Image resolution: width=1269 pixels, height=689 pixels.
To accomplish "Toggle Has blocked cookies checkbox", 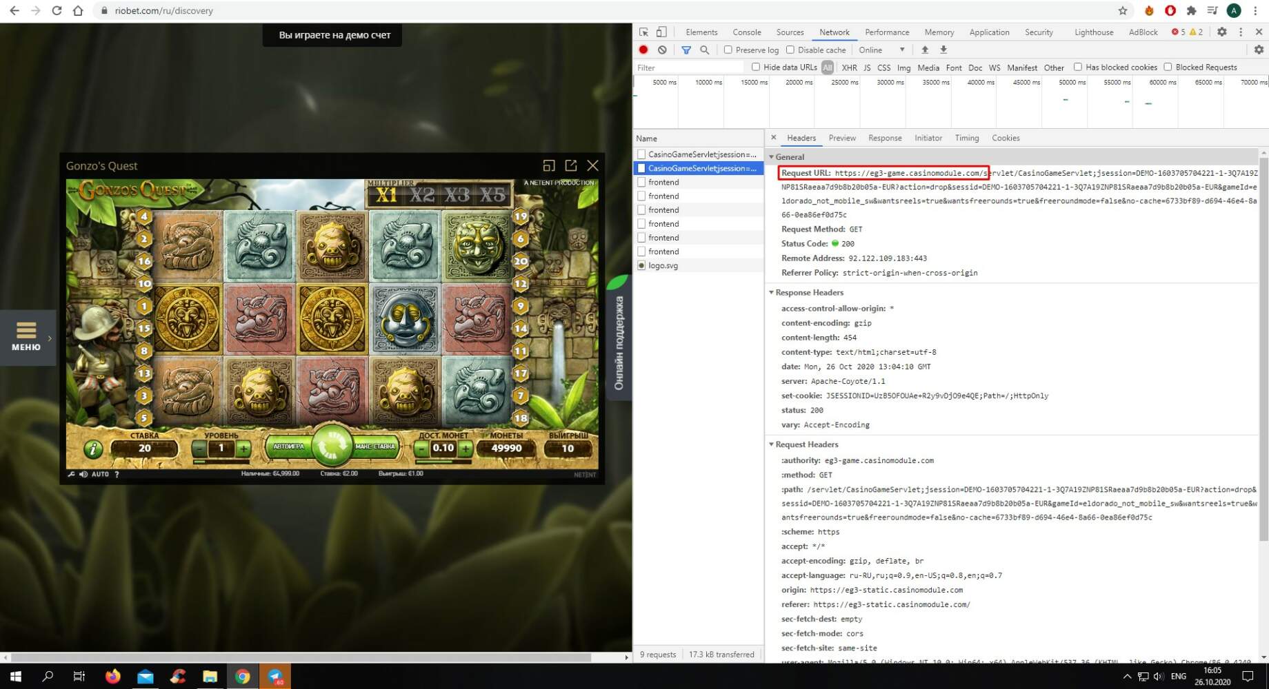I will [1078, 67].
